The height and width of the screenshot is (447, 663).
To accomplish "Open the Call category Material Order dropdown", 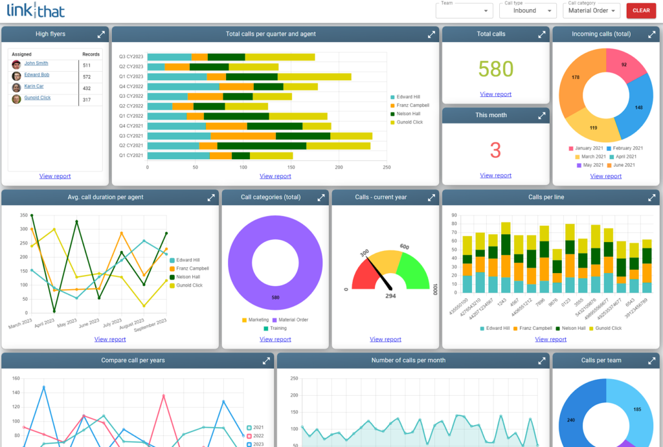I will pos(591,10).
